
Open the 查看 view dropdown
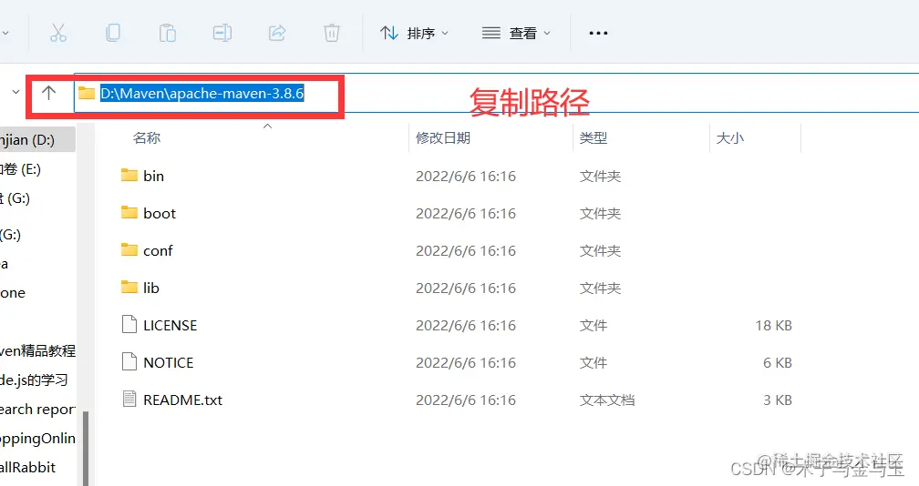[516, 34]
